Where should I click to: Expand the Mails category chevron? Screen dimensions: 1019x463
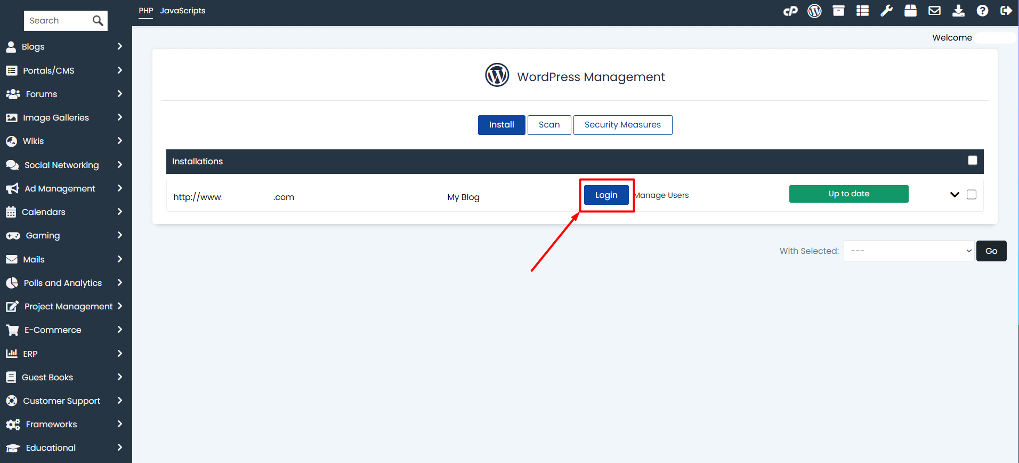tap(119, 259)
